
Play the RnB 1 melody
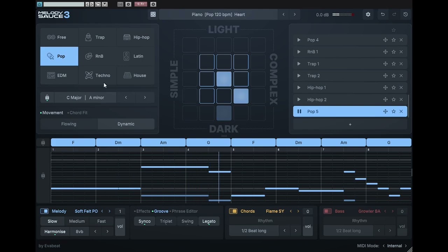point(299,52)
